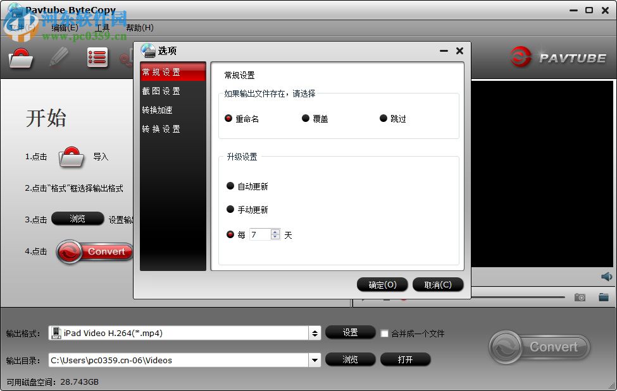The width and height of the screenshot is (617, 391).
Task: Take a snapshot using the camera icon
Action: click(580, 297)
